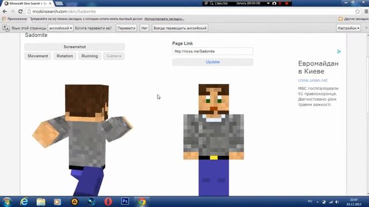369x207 pixels.
Task: Open Photoshop from taskbar
Action: tap(125, 201)
